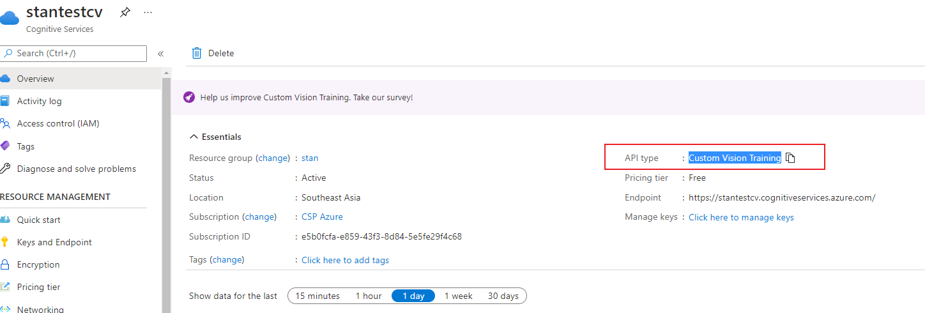The height and width of the screenshot is (313, 925).
Task: Click the rocket survey icon
Action: click(x=189, y=97)
